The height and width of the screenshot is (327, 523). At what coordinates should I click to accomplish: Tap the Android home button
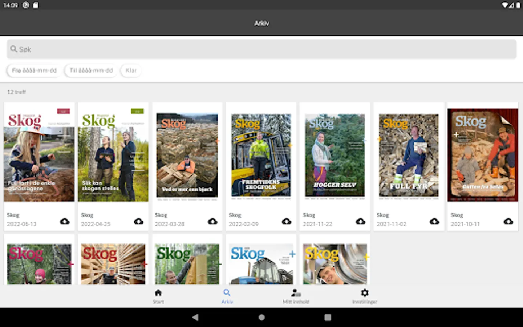click(x=261, y=317)
